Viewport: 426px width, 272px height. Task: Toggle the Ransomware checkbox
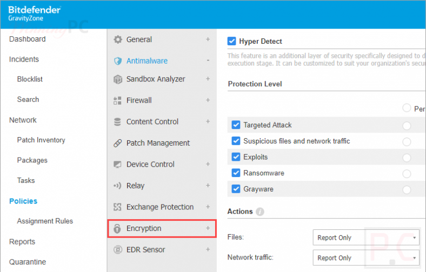236,173
